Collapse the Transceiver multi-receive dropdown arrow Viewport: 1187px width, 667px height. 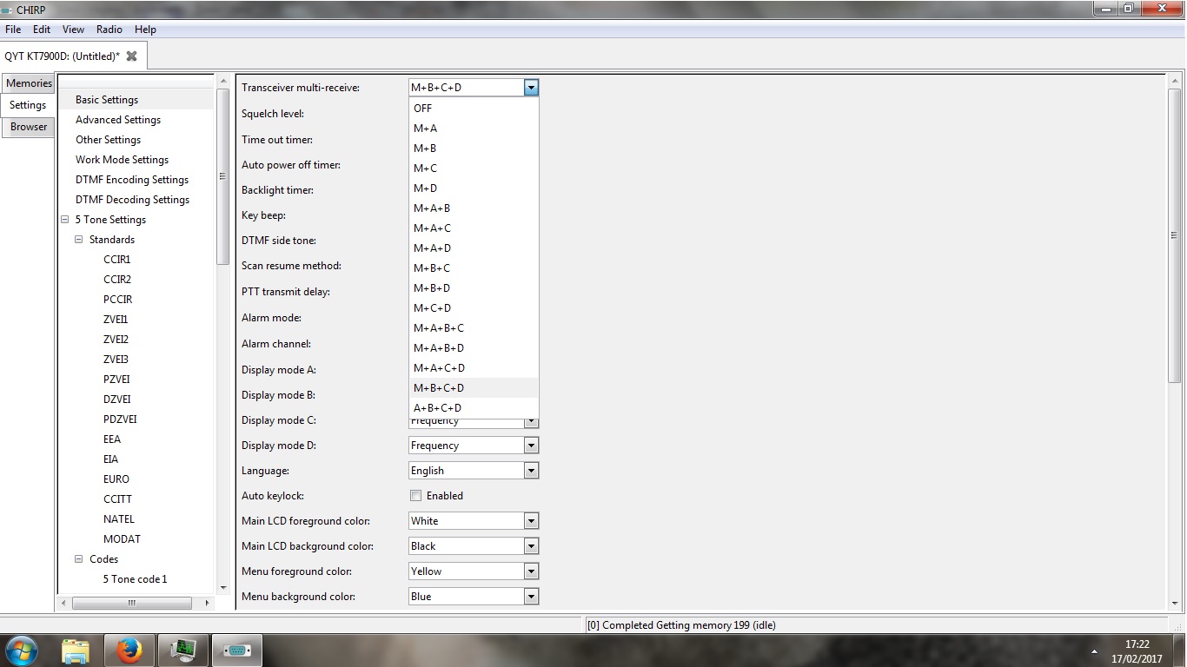pos(531,88)
